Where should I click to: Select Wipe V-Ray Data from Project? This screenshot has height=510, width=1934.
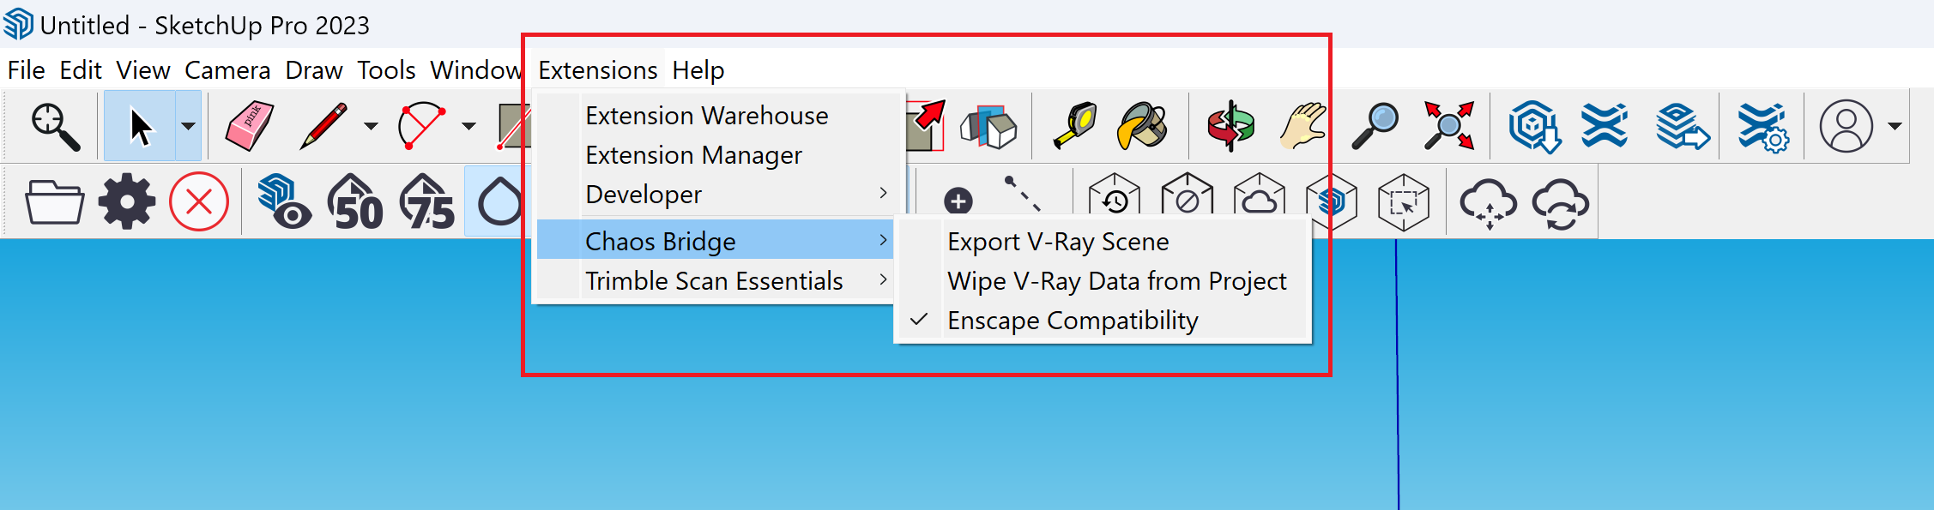pyautogui.click(x=1103, y=281)
